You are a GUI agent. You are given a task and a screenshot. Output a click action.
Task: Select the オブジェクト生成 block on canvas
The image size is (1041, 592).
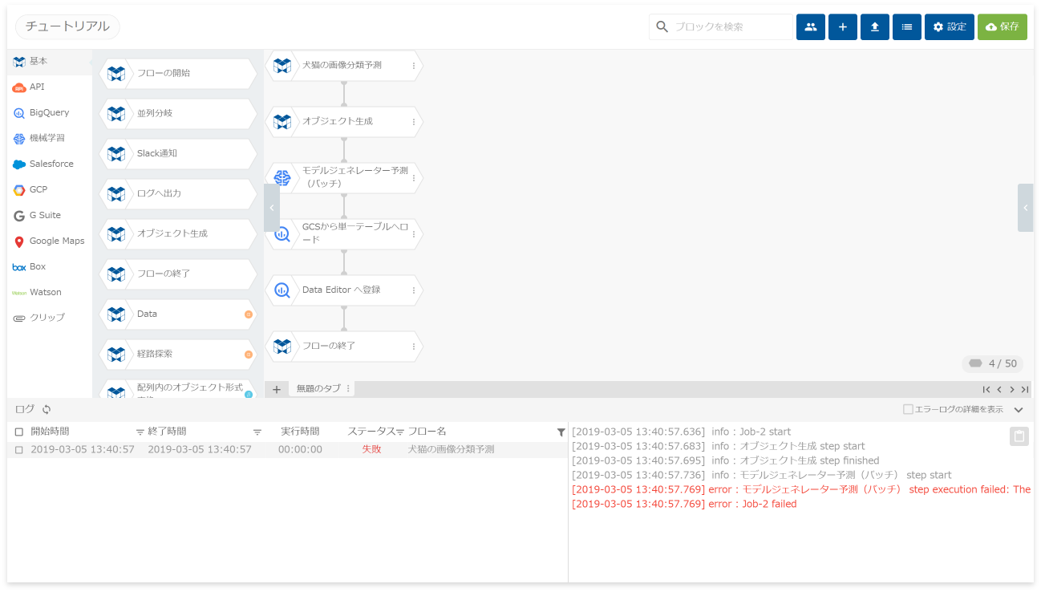click(344, 121)
